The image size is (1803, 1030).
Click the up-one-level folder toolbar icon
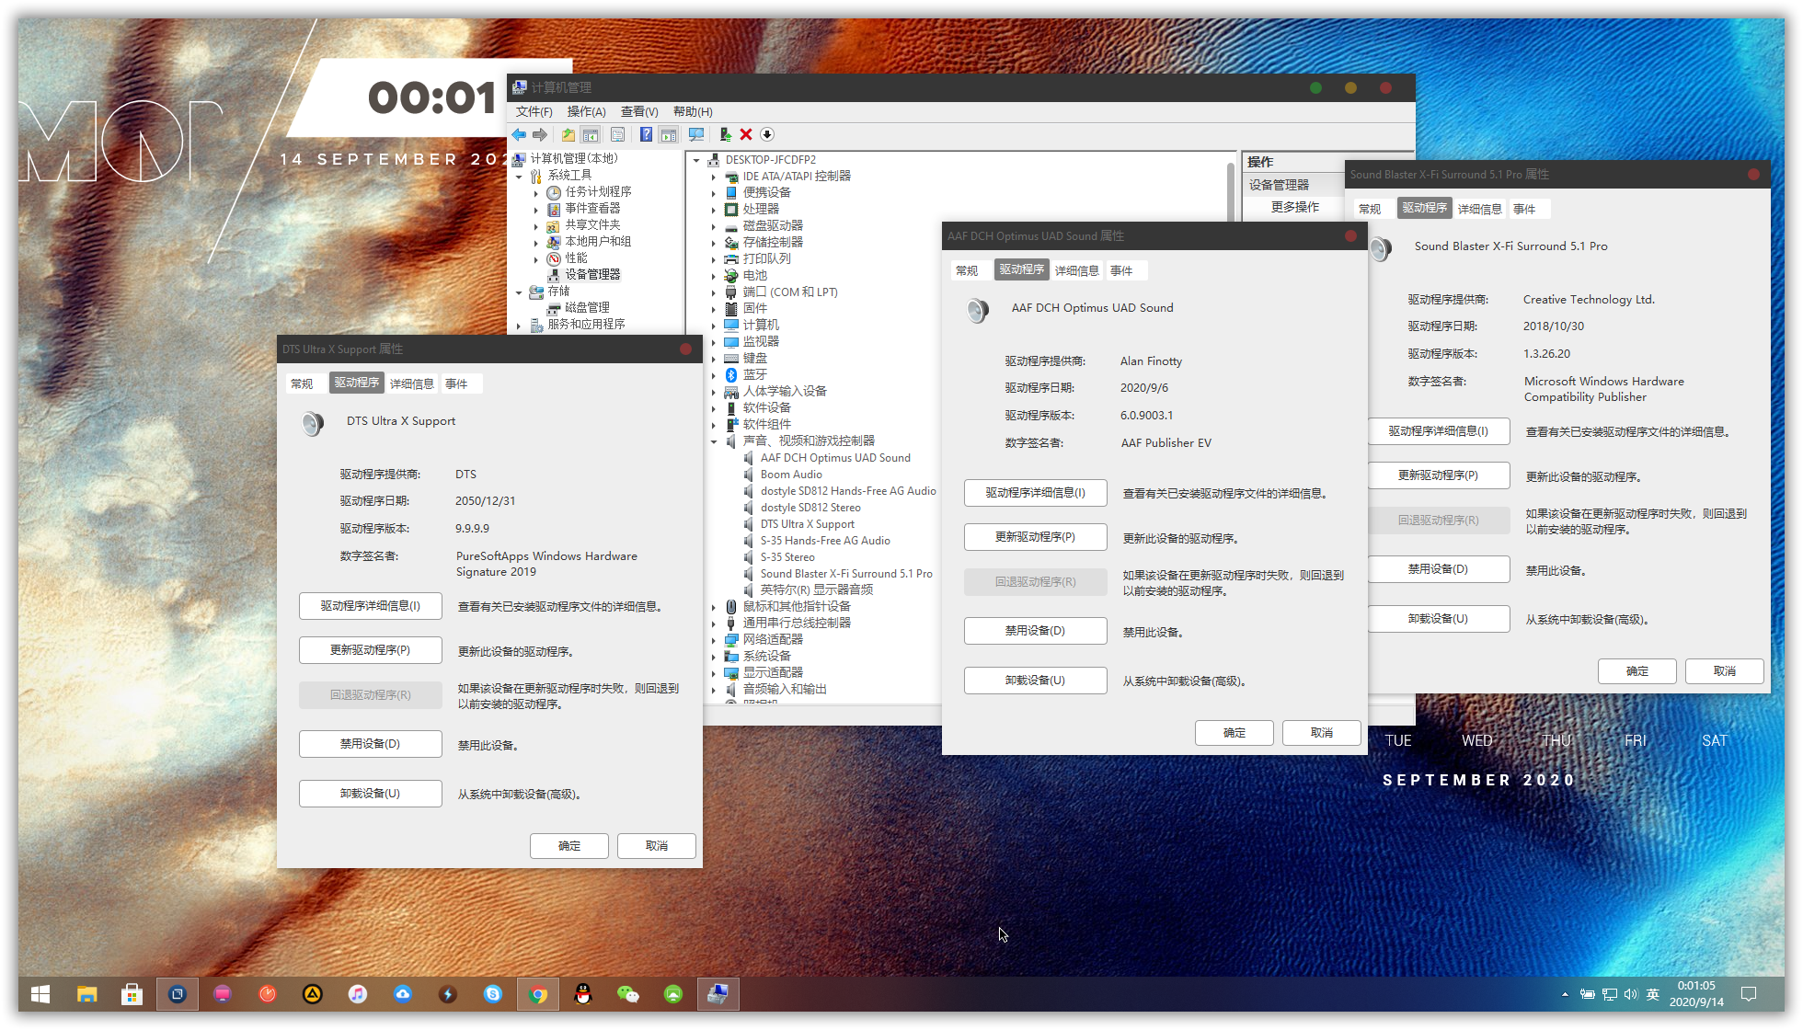pyautogui.click(x=568, y=134)
